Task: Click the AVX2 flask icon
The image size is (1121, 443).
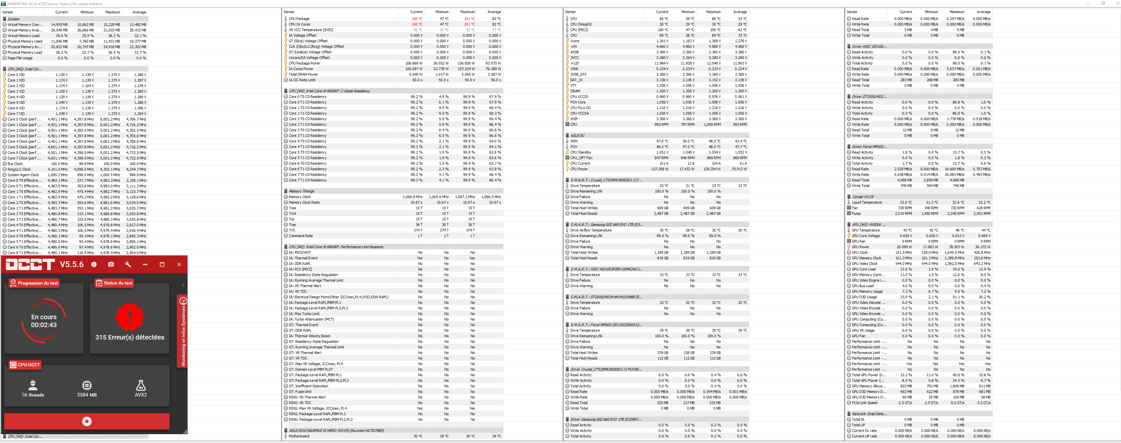Action: coord(140,385)
